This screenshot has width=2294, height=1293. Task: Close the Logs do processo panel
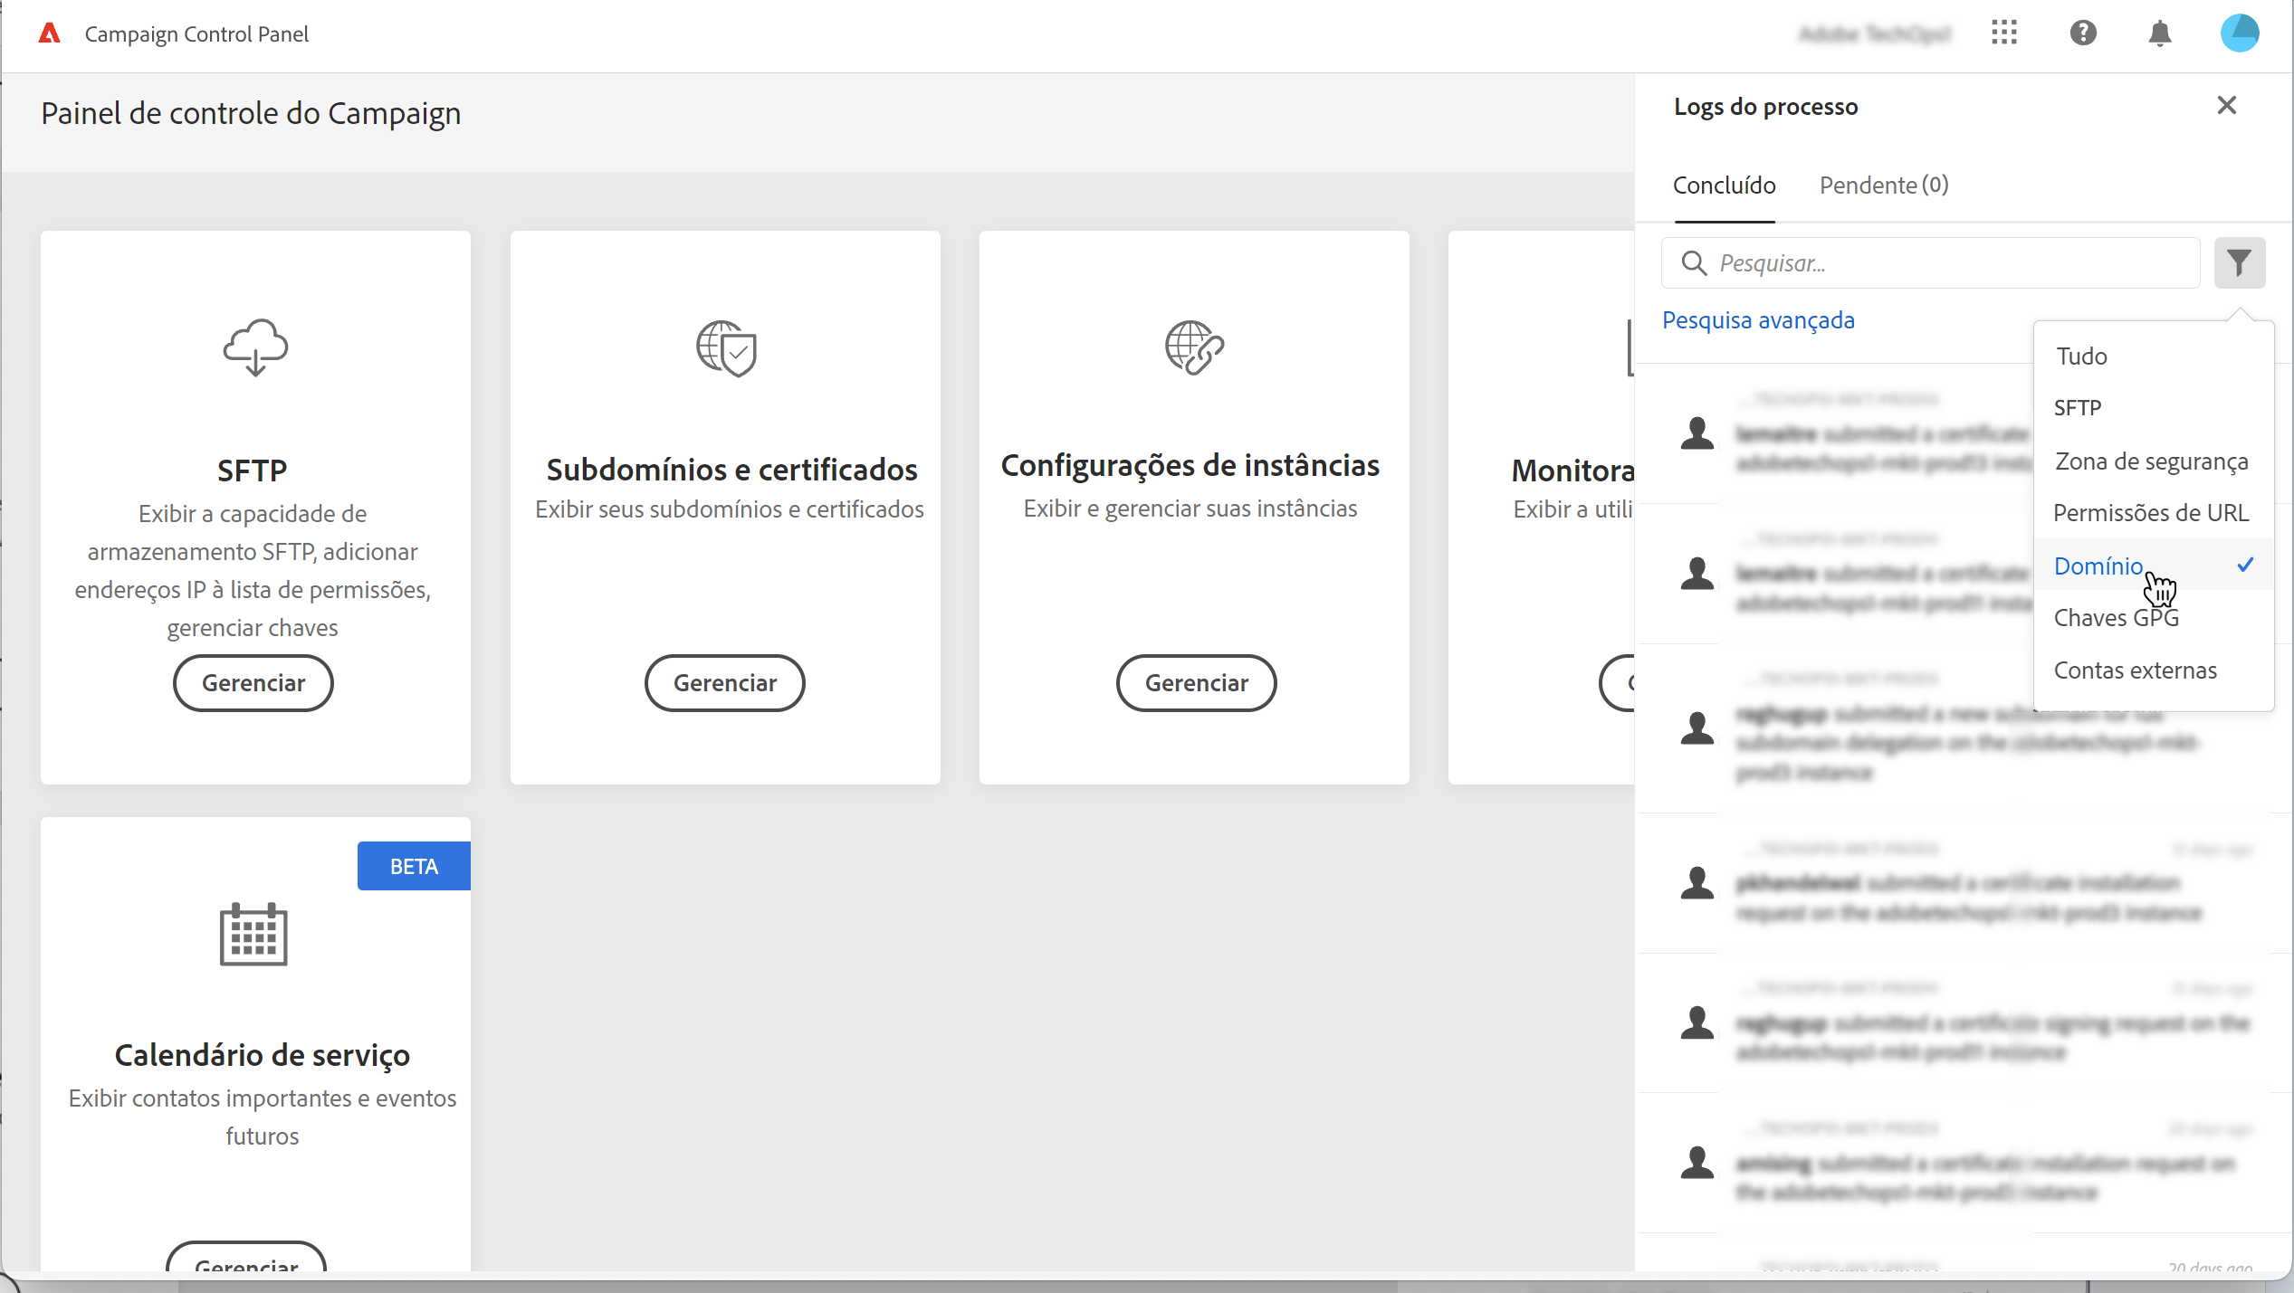pyautogui.click(x=2226, y=106)
